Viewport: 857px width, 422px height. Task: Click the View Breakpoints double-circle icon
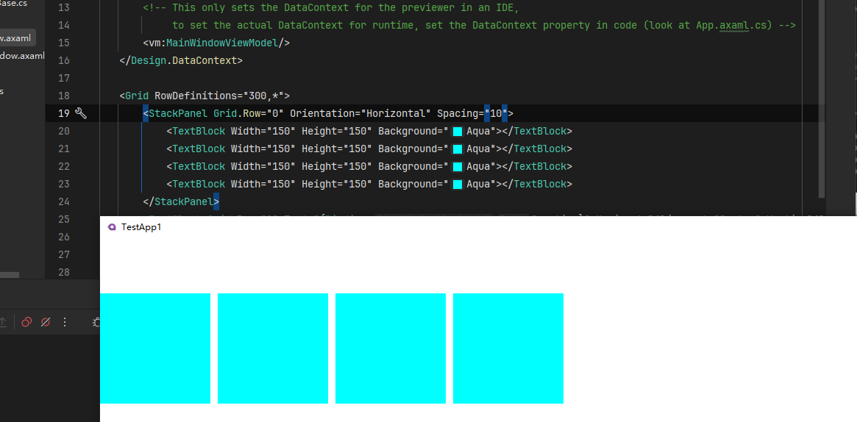pyautogui.click(x=26, y=322)
